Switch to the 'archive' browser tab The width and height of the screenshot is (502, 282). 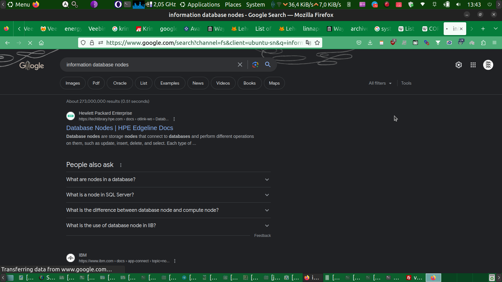[x=359, y=29]
